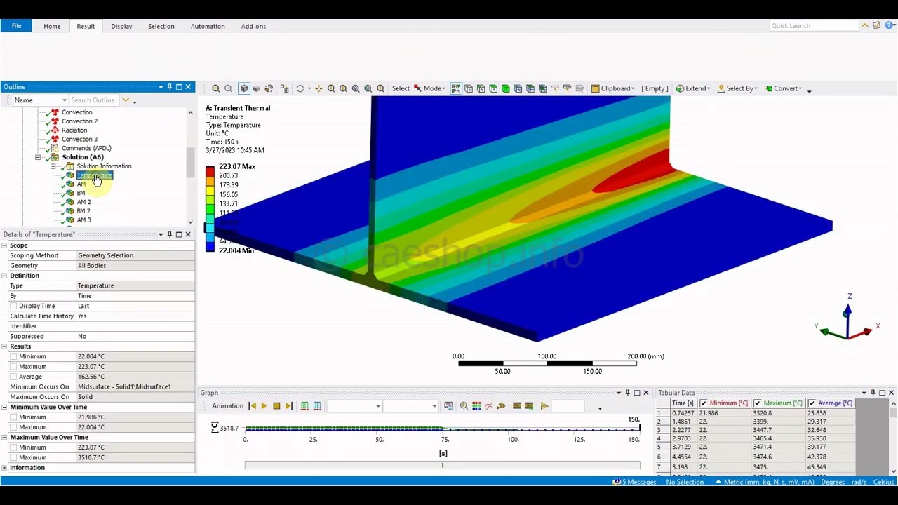Viewport: 898px width, 505px height.
Task: Toggle the Results Minimum parameter checkbox
Action: 13,356
